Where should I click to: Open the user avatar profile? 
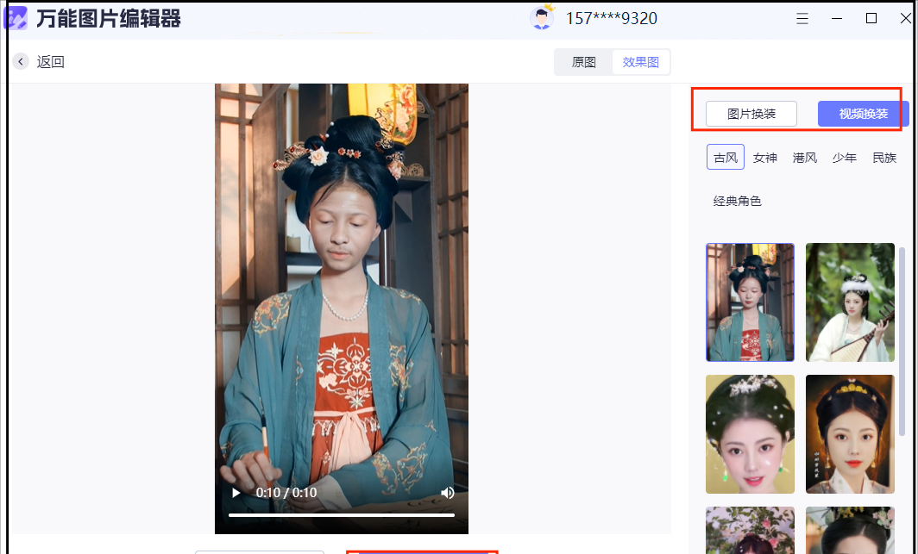[542, 17]
